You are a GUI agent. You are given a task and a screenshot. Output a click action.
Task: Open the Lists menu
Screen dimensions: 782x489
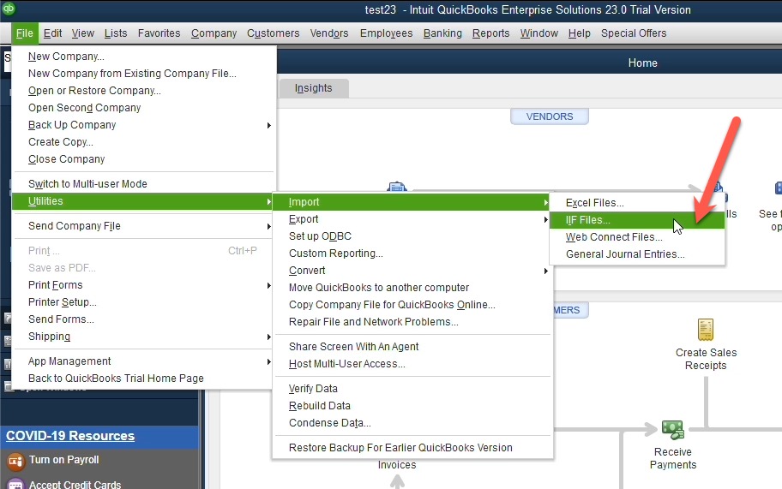116,33
